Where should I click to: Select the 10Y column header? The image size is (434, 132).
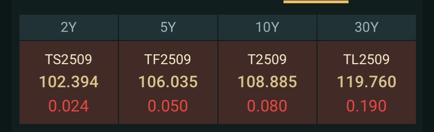click(267, 27)
